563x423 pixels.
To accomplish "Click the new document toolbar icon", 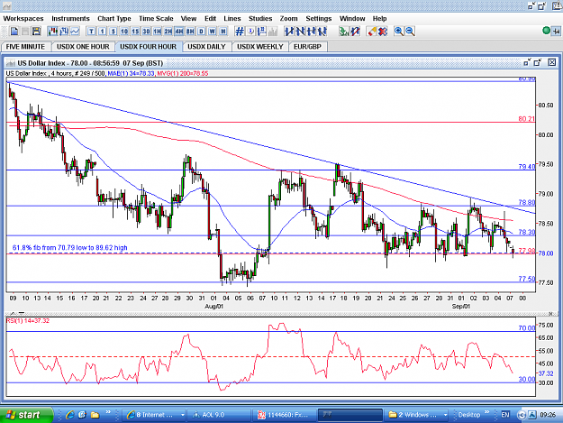I will [x=14, y=32].
